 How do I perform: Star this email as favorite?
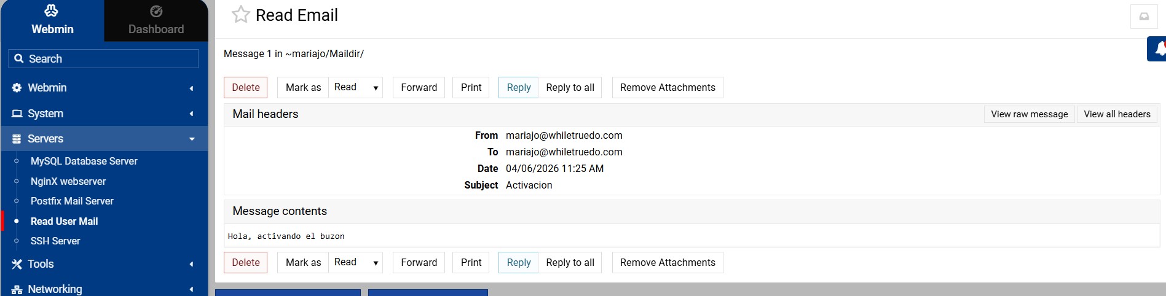click(240, 15)
